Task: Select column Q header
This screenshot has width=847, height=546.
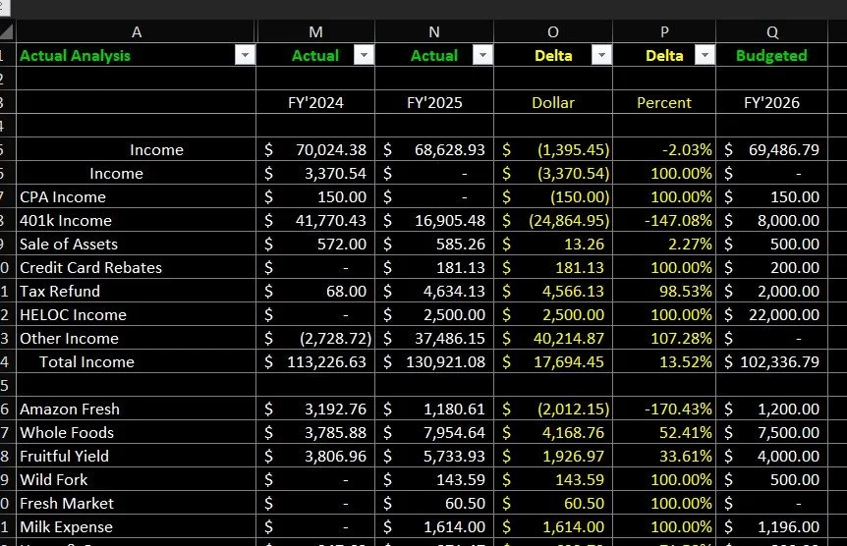Action: click(x=772, y=31)
